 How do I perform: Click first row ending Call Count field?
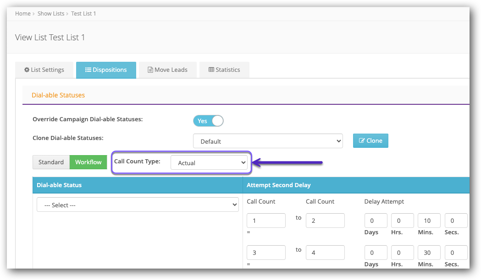coord(325,221)
